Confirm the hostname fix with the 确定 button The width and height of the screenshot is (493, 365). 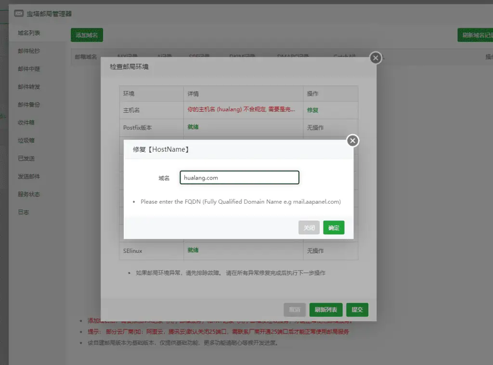(334, 227)
